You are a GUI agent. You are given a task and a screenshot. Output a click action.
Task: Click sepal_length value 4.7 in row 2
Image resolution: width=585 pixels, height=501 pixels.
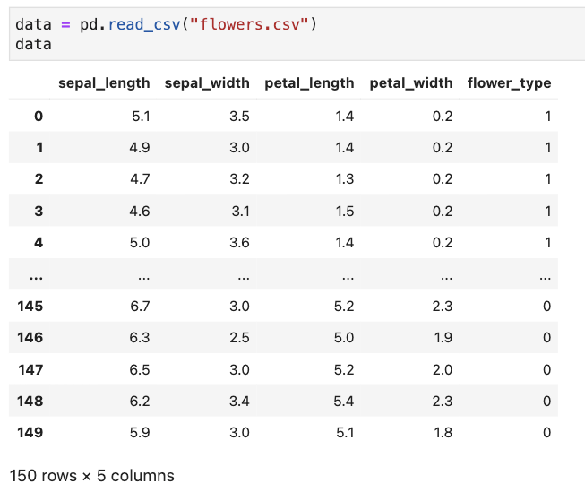pos(141,179)
